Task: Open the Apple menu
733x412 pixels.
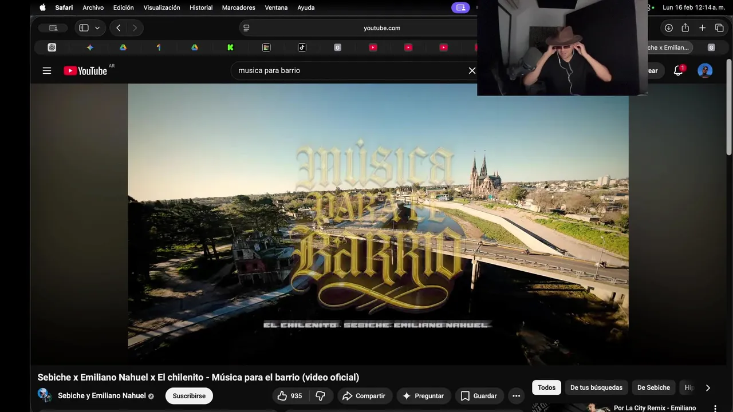Action: point(42,7)
